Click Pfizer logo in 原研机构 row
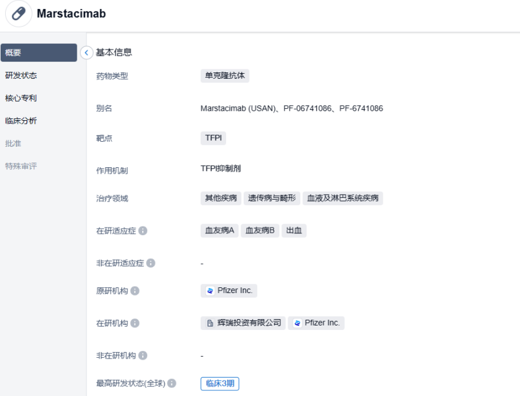This screenshot has width=520, height=396. (x=210, y=291)
